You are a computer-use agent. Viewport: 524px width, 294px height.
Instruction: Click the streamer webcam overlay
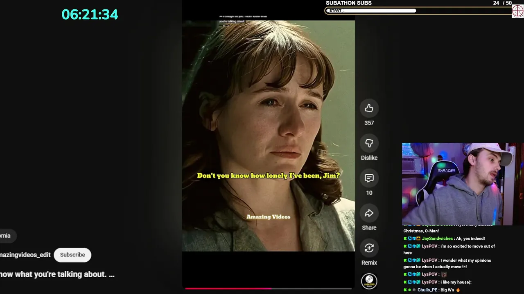coord(463,184)
